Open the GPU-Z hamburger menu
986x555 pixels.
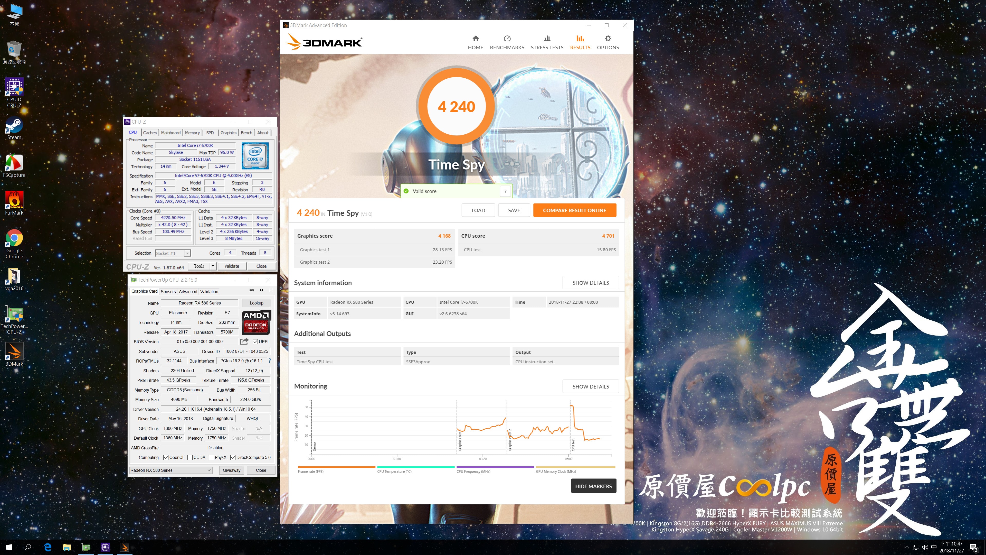point(271,290)
